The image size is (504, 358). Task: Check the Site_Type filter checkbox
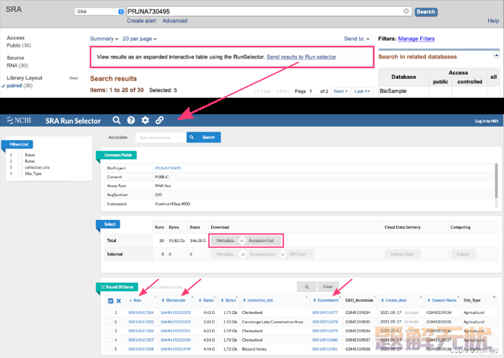pos(20,174)
